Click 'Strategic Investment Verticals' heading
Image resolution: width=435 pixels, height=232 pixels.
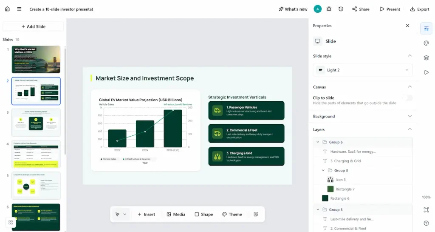point(237,97)
